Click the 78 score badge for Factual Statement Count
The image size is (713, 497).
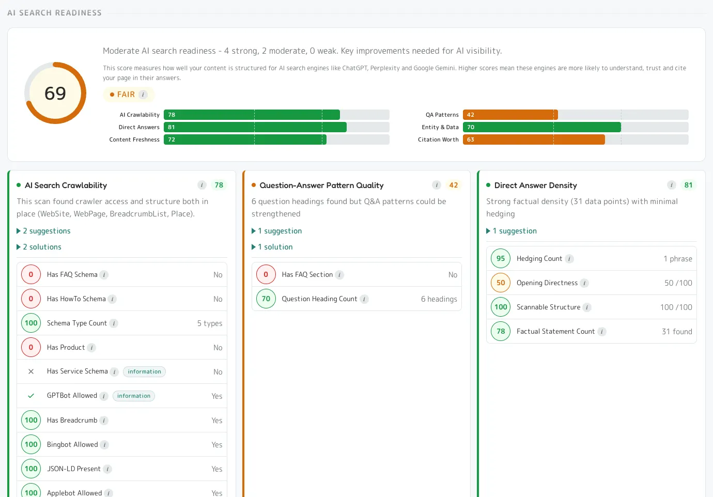coord(501,331)
